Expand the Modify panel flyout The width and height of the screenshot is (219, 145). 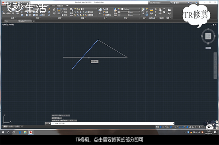point(38,18)
